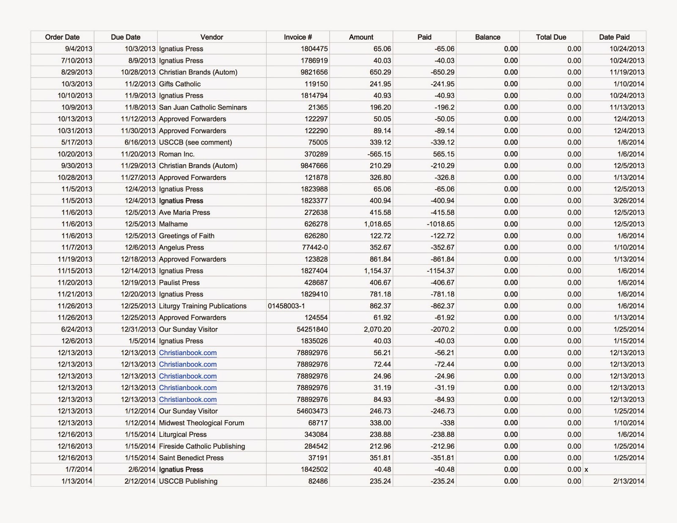
Task: Open the Christianbook.com link for amount 84.93
Action: coord(188,400)
